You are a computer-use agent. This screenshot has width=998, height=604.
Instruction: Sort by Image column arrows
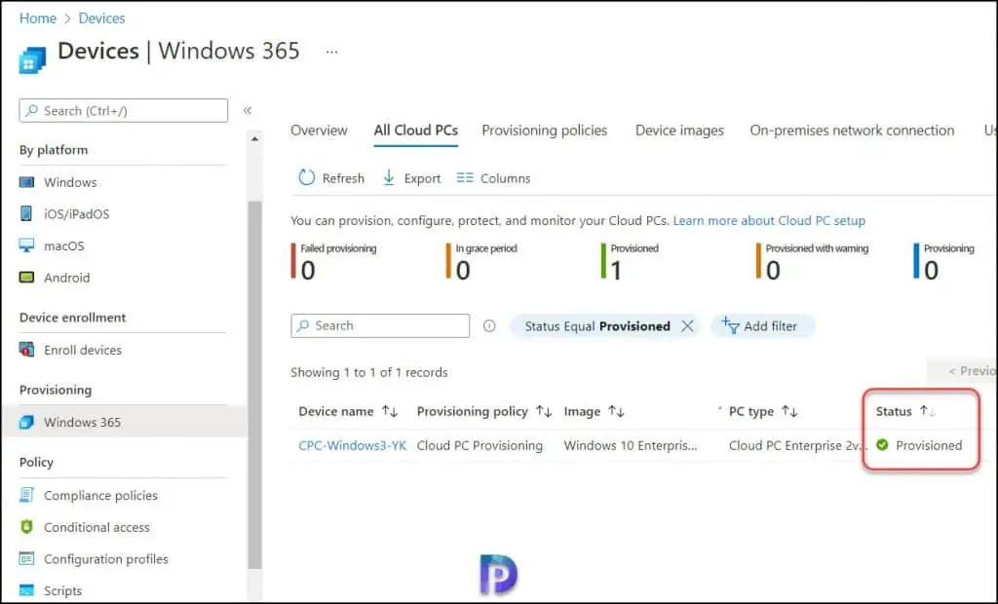(616, 411)
